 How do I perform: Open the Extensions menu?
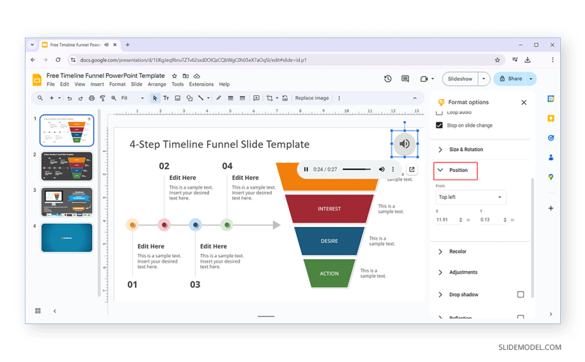tap(201, 84)
